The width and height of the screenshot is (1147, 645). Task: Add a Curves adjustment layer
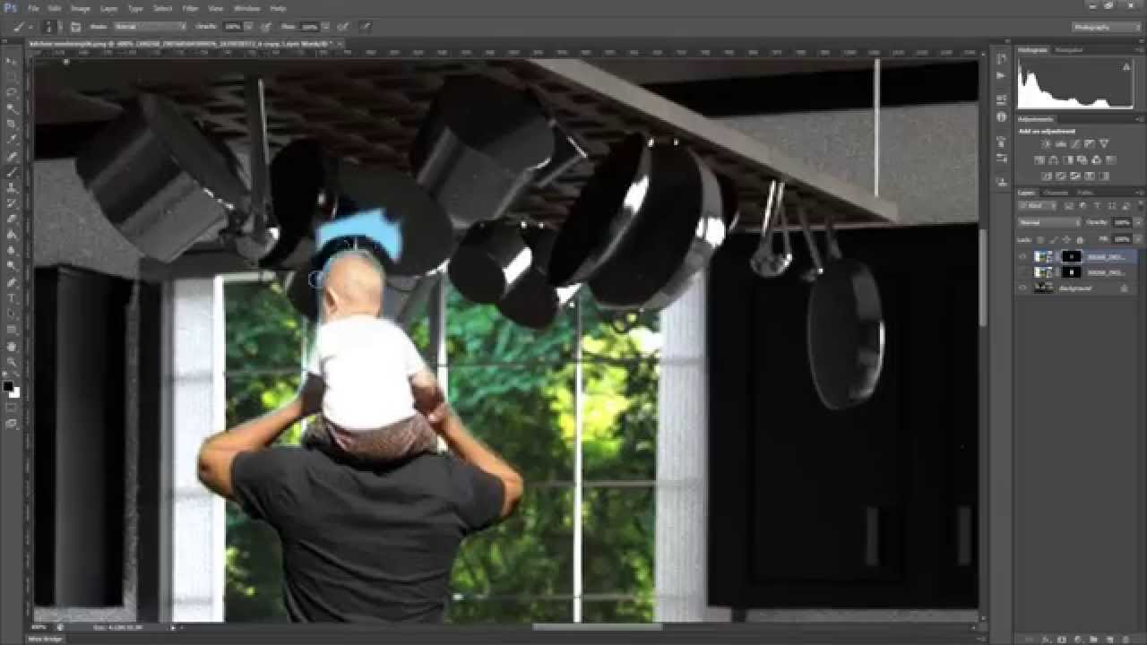click(x=1074, y=143)
